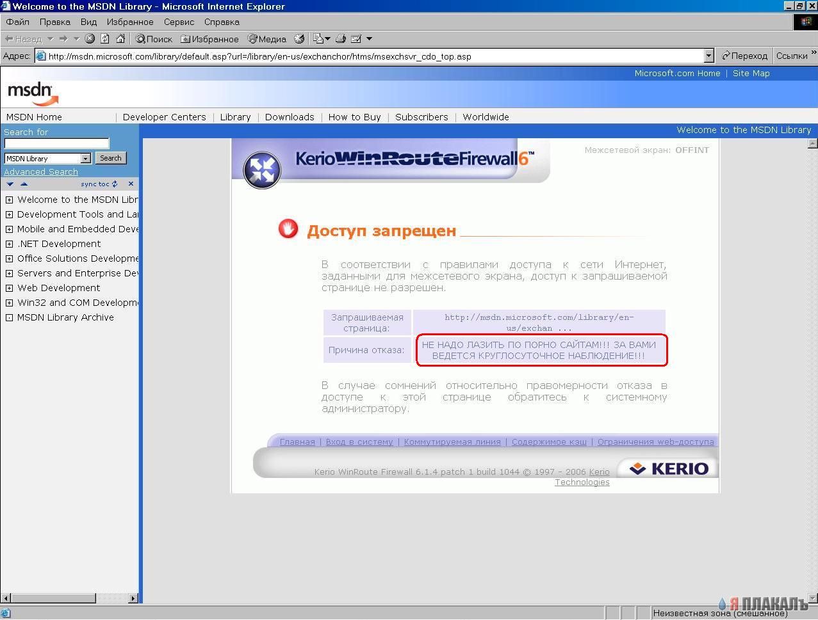Click the up arrow in TOC toolbar
Viewport: 818px width, 620px height.
pyautogui.click(x=24, y=184)
